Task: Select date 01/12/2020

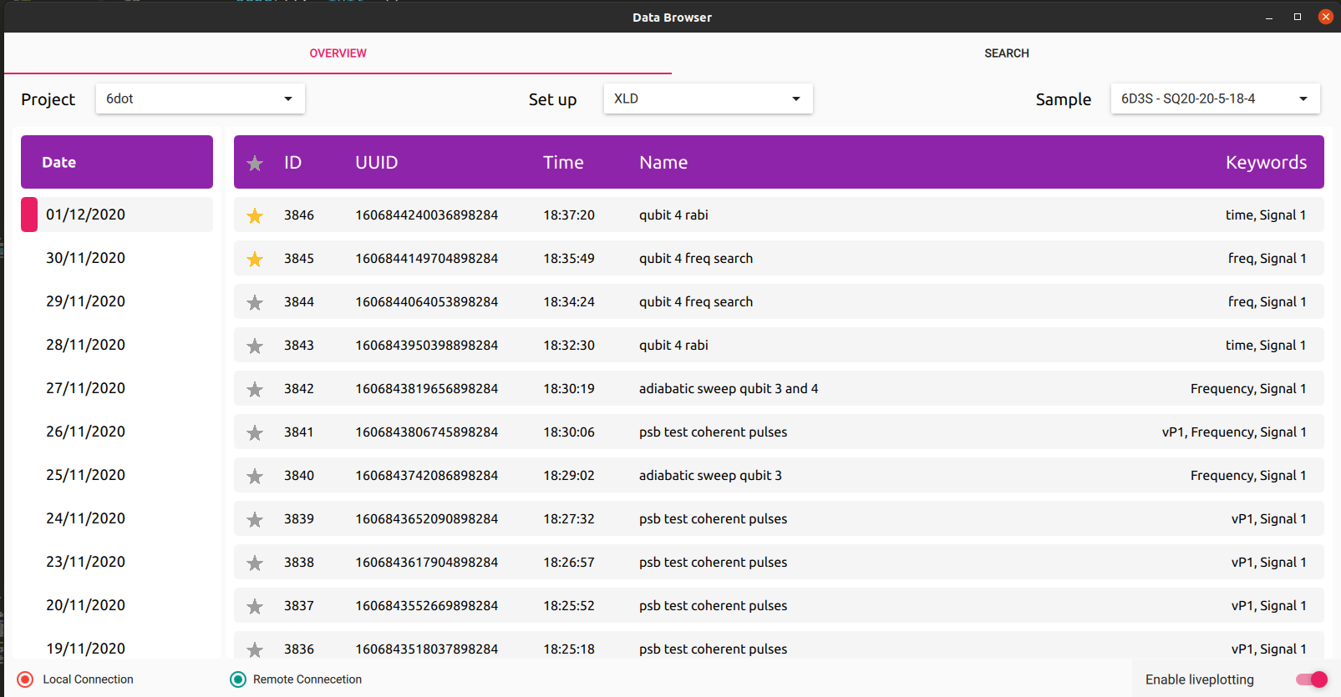Action: coord(117,215)
